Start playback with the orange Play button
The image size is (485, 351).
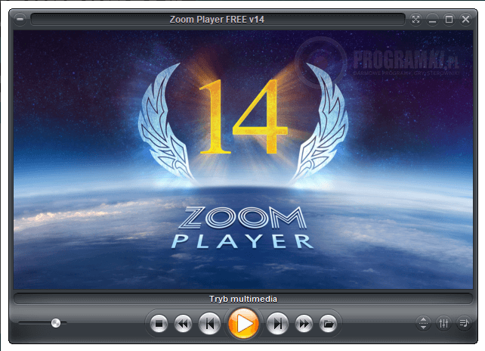pyautogui.click(x=243, y=324)
